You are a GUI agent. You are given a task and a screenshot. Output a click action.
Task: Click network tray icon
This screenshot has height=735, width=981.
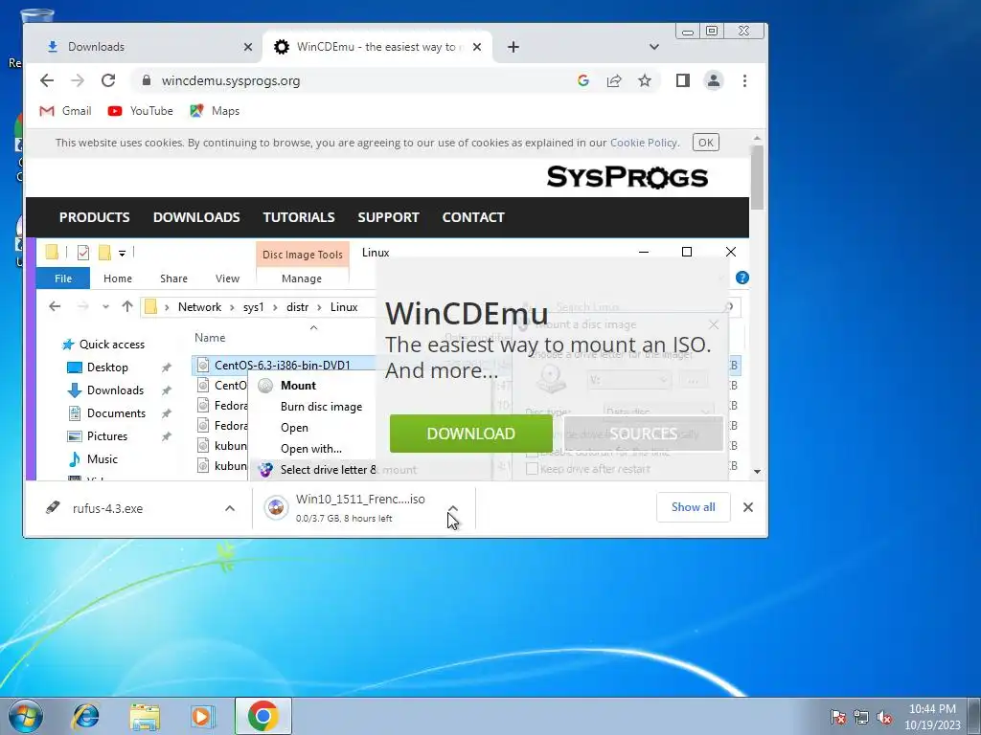click(861, 716)
